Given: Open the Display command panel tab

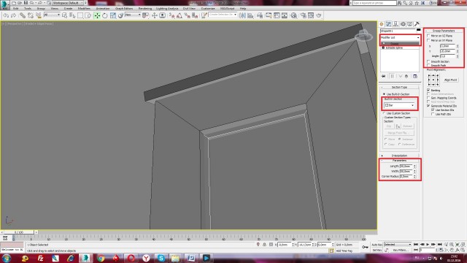Looking at the screenshot, I should tap(410, 24).
